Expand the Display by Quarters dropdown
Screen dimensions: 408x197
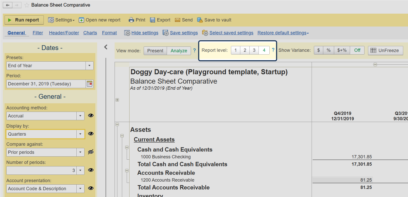pyautogui.click(x=80, y=134)
